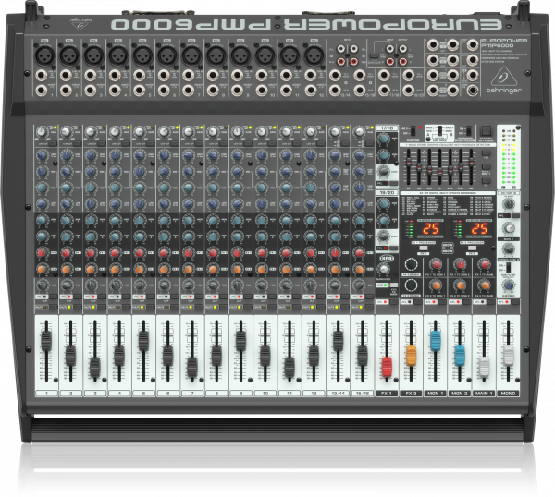Click the channel 1 LOW CUT button
555x497 pixels.
tap(53, 143)
